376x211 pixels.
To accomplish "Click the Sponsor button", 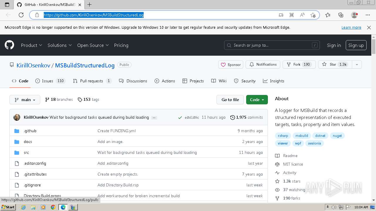I will click(231, 64).
